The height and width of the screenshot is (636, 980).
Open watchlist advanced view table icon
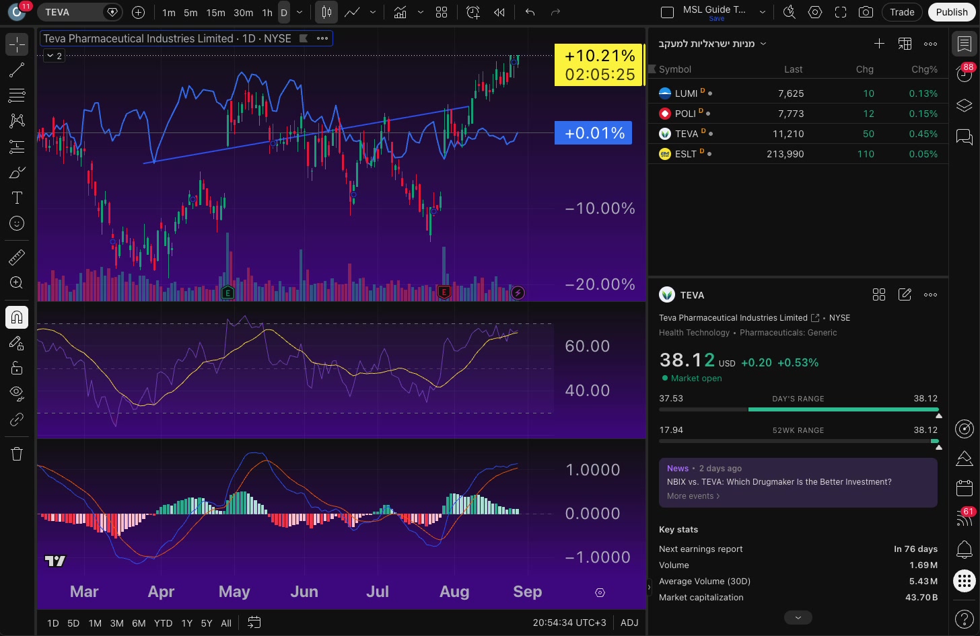905,44
